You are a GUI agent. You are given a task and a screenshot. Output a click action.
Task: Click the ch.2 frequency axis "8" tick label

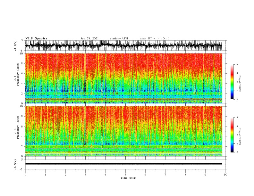click(22, 117)
